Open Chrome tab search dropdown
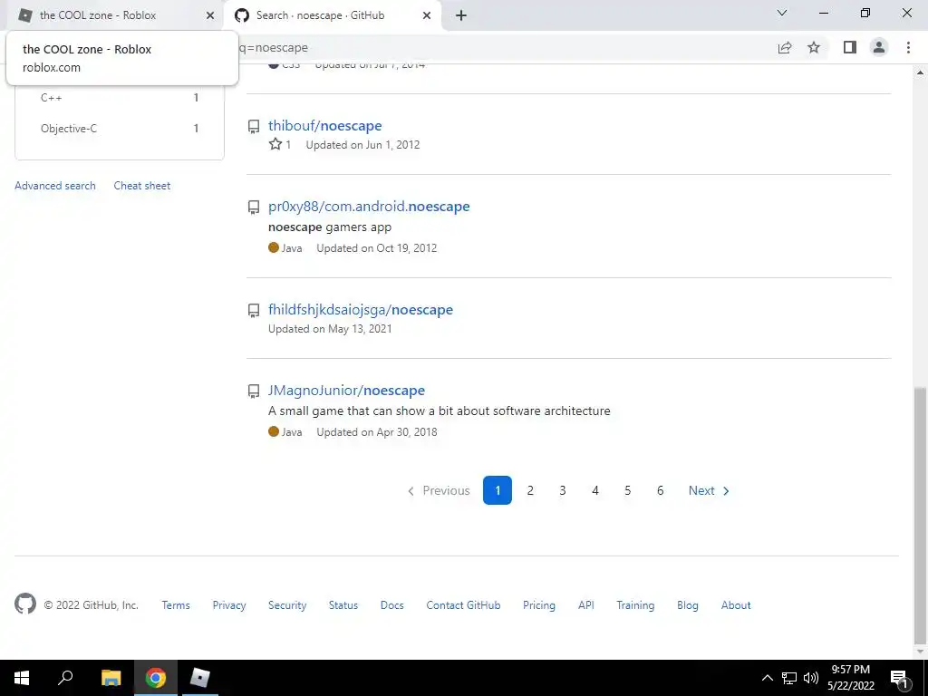The height and width of the screenshot is (696, 928). pyautogui.click(x=782, y=13)
